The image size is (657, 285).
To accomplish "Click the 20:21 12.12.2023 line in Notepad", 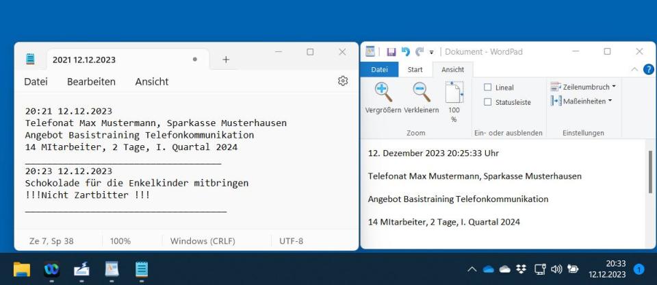I will coord(68,111).
